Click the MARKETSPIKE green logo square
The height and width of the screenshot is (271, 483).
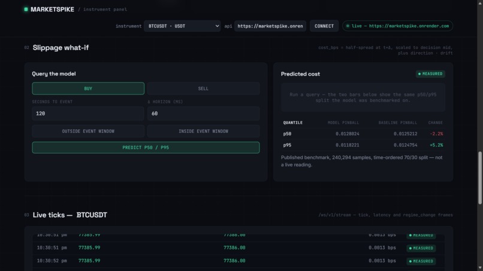[x=26, y=9]
